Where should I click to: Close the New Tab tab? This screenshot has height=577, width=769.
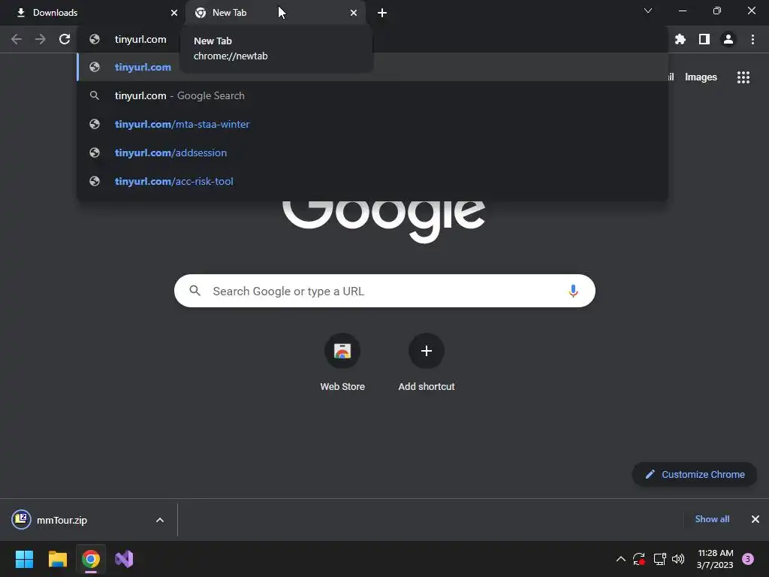coord(354,13)
